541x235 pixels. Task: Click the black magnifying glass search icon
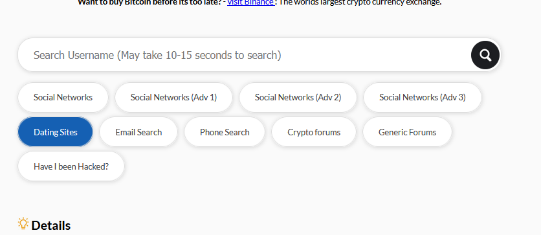[x=485, y=55]
